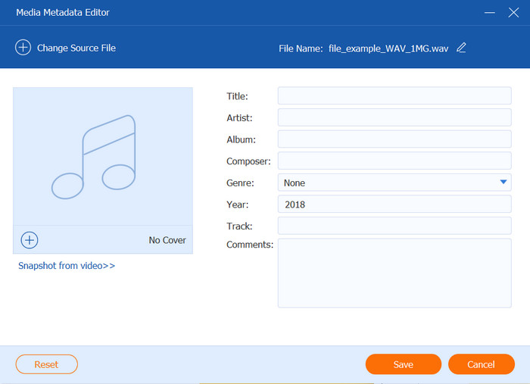Select the Composer input field

(394, 161)
